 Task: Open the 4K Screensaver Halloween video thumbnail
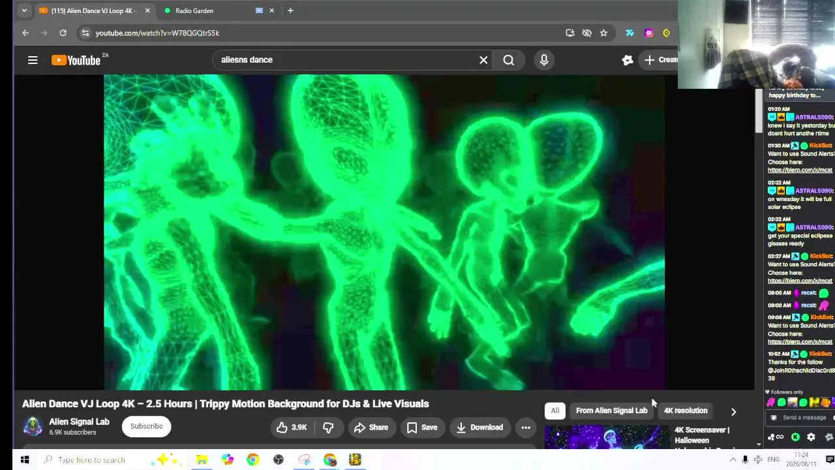[607, 437]
